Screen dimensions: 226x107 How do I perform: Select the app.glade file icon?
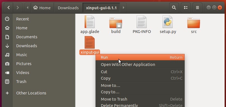90,22
